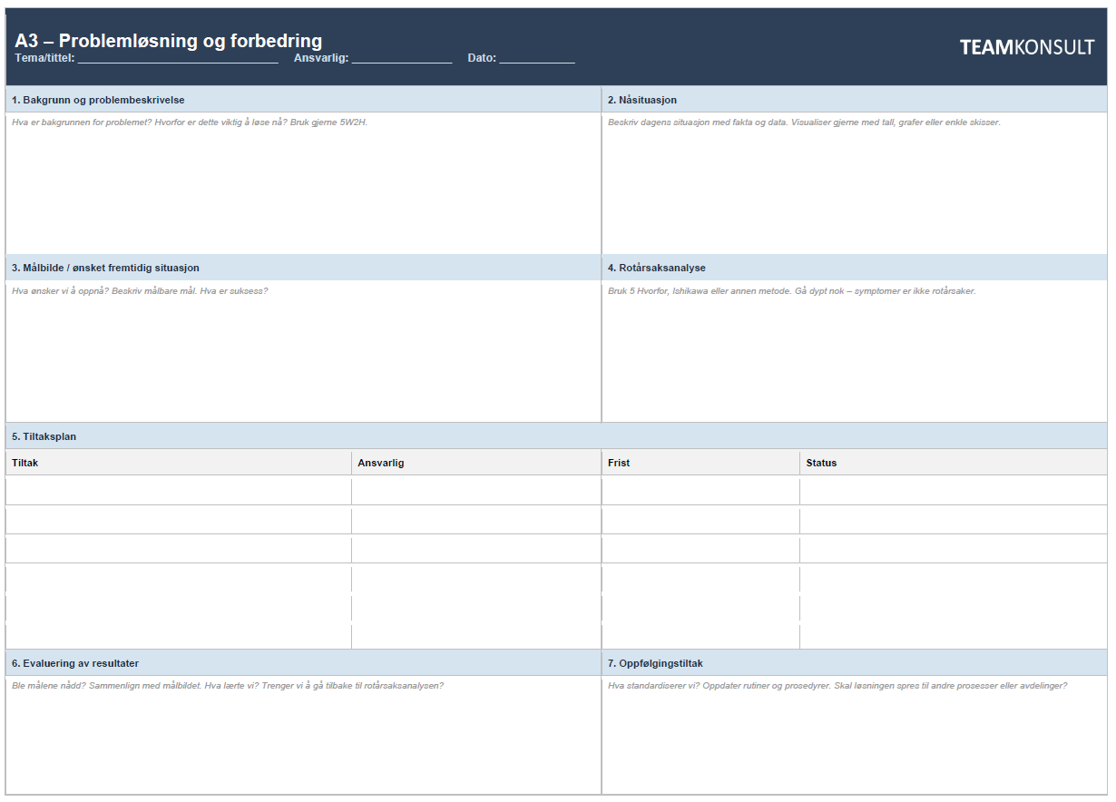Select the Tiltak column header
The height and width of the screenshot is (802, 1116).
point(25,463)
